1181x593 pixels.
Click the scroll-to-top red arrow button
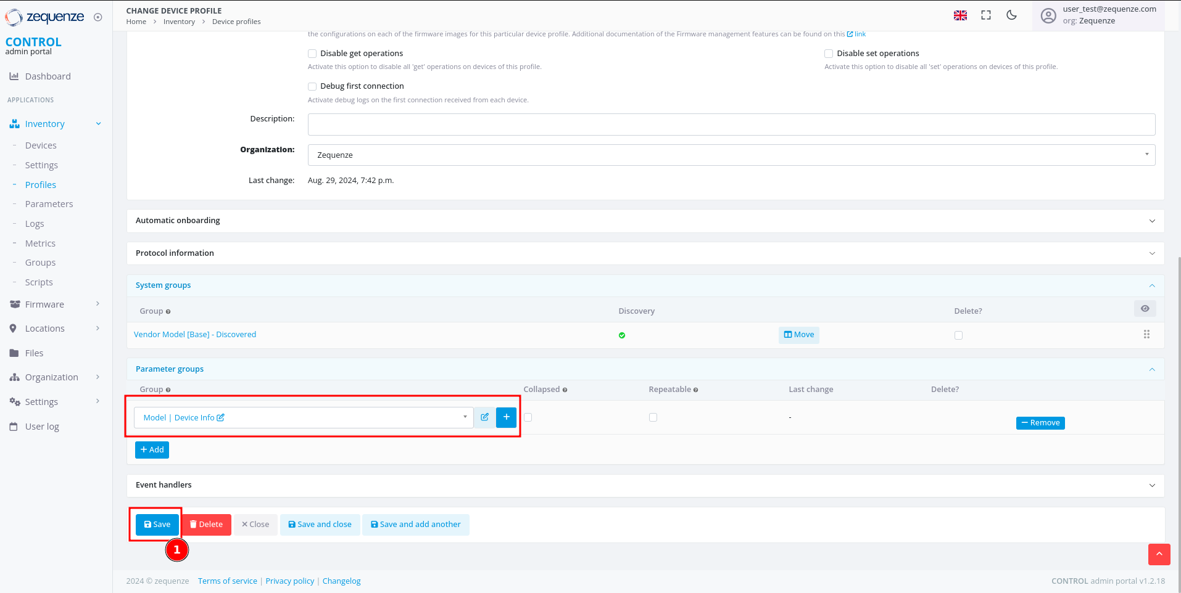point(1159,554)
